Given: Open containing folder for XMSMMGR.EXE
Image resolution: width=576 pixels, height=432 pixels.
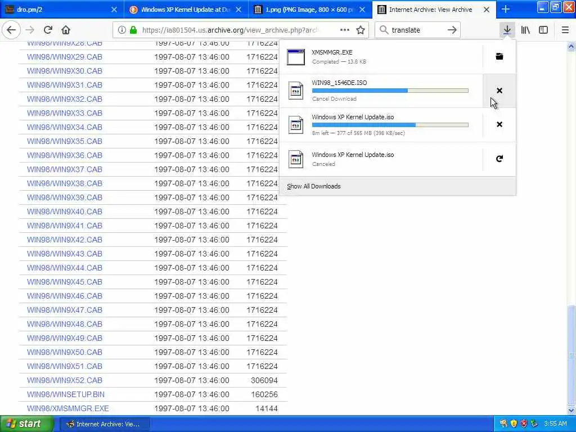Looking at the screenshot, I should pyautogui.click(x=499, y=56).
